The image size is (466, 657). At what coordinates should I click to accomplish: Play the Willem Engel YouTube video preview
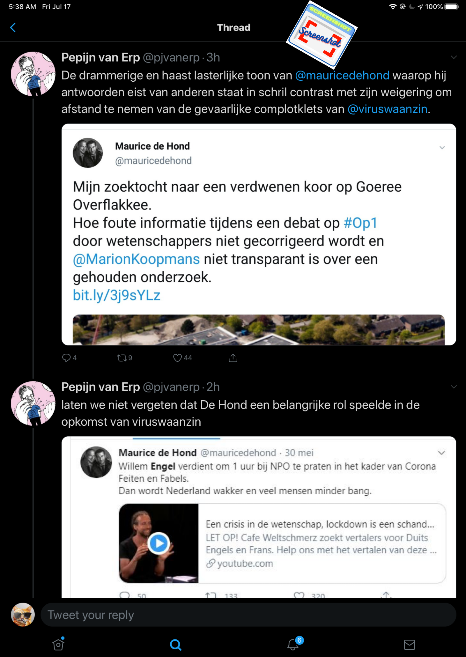(x=159, y=543)
